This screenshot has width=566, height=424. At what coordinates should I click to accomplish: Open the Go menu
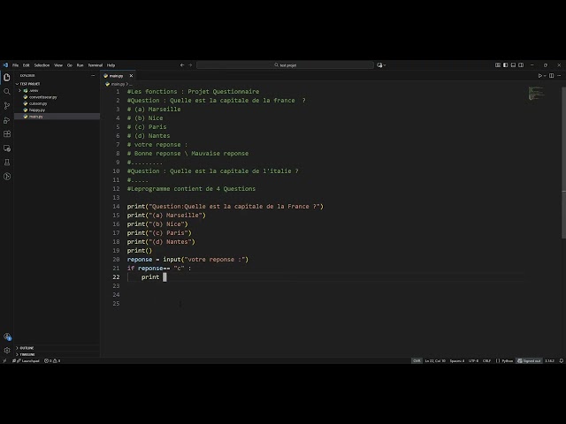coord(70,65)
